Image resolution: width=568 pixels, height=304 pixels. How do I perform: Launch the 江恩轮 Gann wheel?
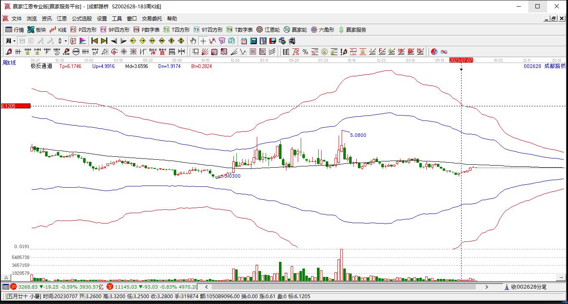(x=268, y=30)
